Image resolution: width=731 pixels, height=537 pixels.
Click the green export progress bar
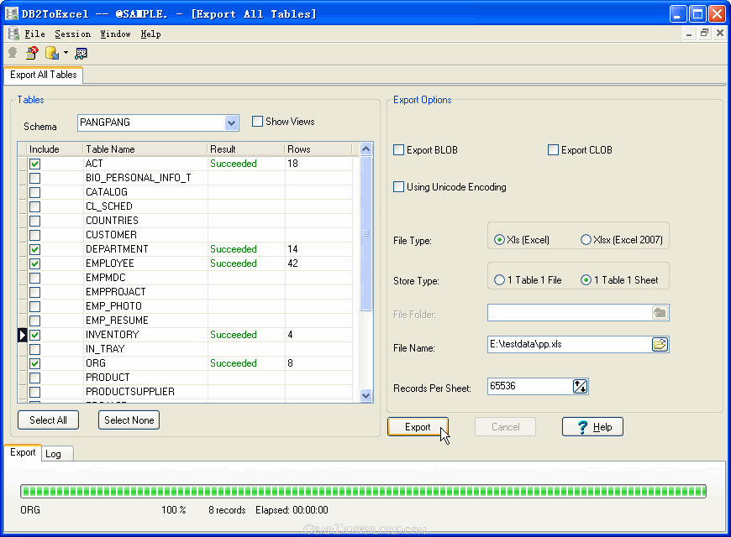pos(363,491)
